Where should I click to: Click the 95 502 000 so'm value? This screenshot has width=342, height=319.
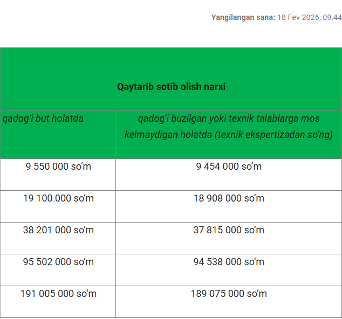(x=58, y=262)
